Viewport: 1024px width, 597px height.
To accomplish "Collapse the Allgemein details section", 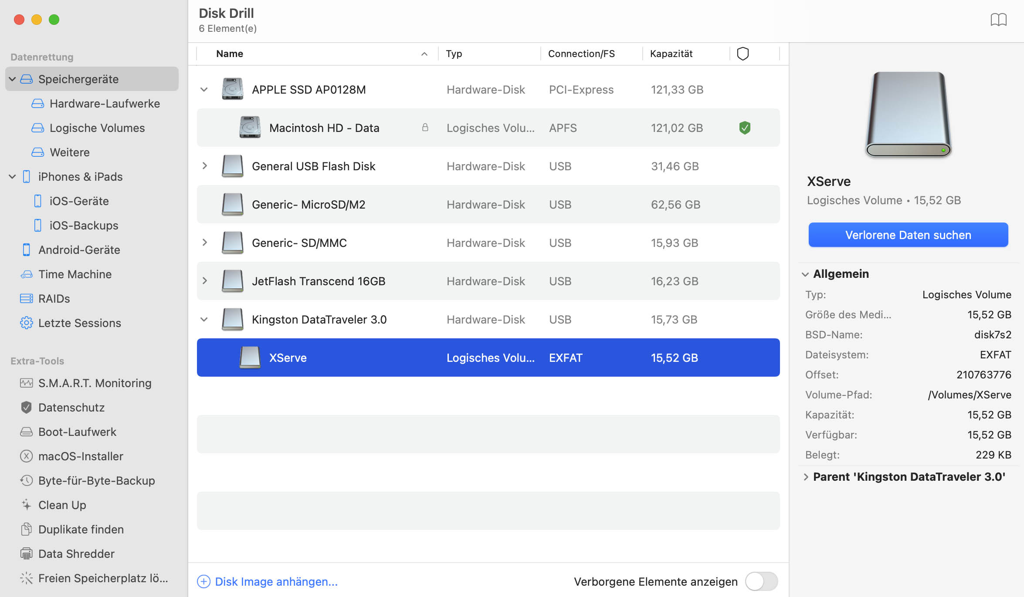I will 805,274.
